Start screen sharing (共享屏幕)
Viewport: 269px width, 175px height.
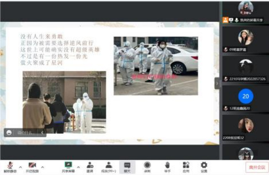click(x=68, y=167)
